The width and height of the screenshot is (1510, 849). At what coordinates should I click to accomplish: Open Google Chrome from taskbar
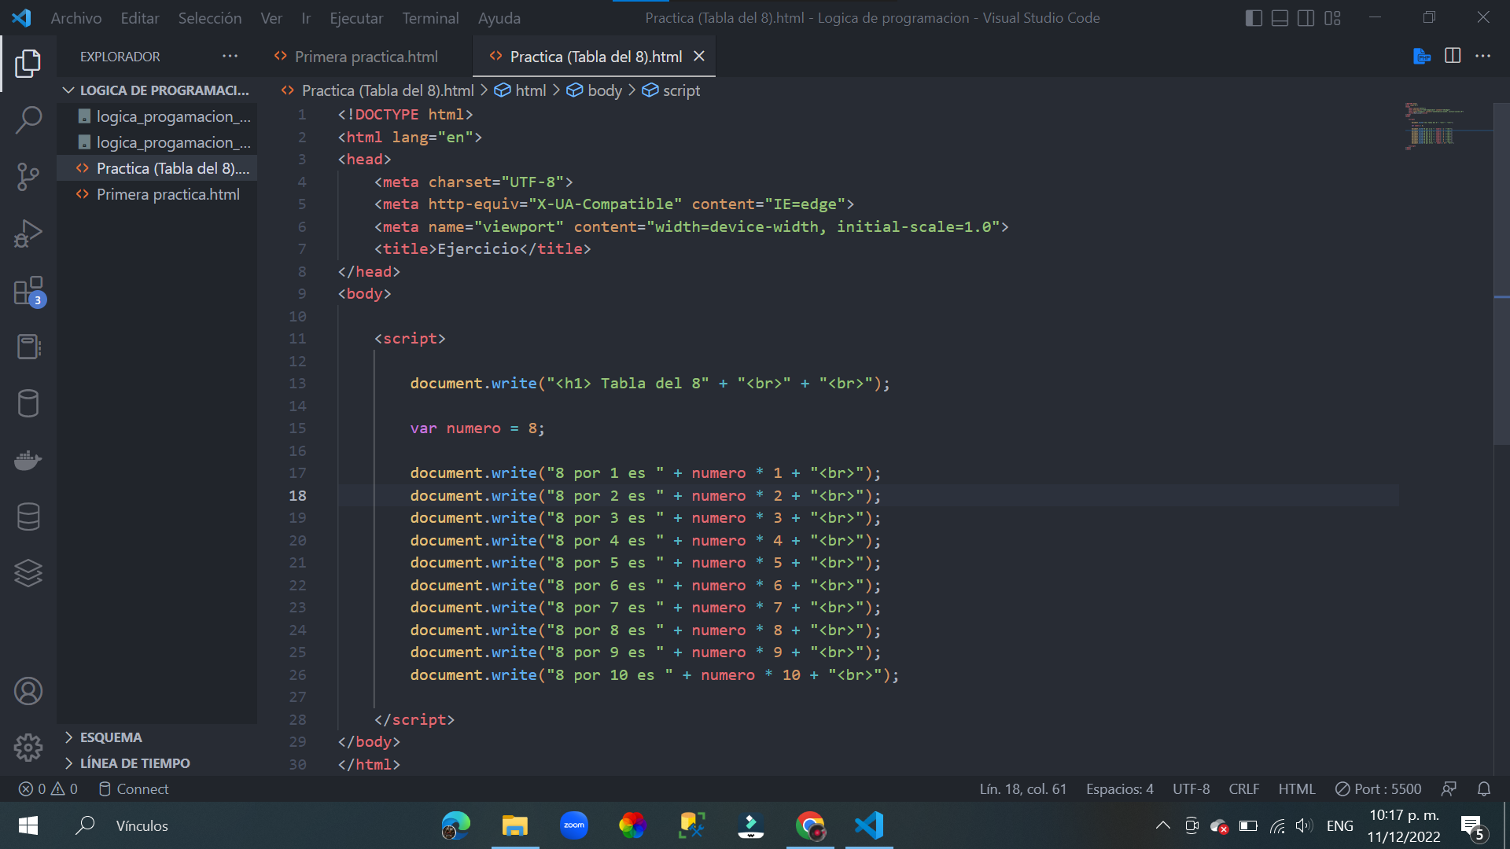point(810,825)
